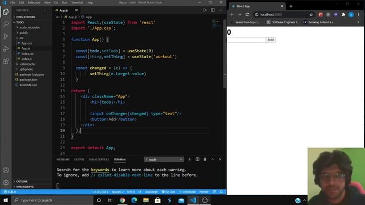The width and height of the screenshot is (365, 205).
Task: Open Chrome from the taskbar
Action: [122, 200]
